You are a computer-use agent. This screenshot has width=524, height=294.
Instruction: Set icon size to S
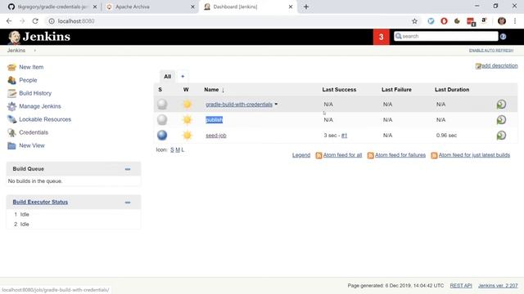tap(172, 150)
